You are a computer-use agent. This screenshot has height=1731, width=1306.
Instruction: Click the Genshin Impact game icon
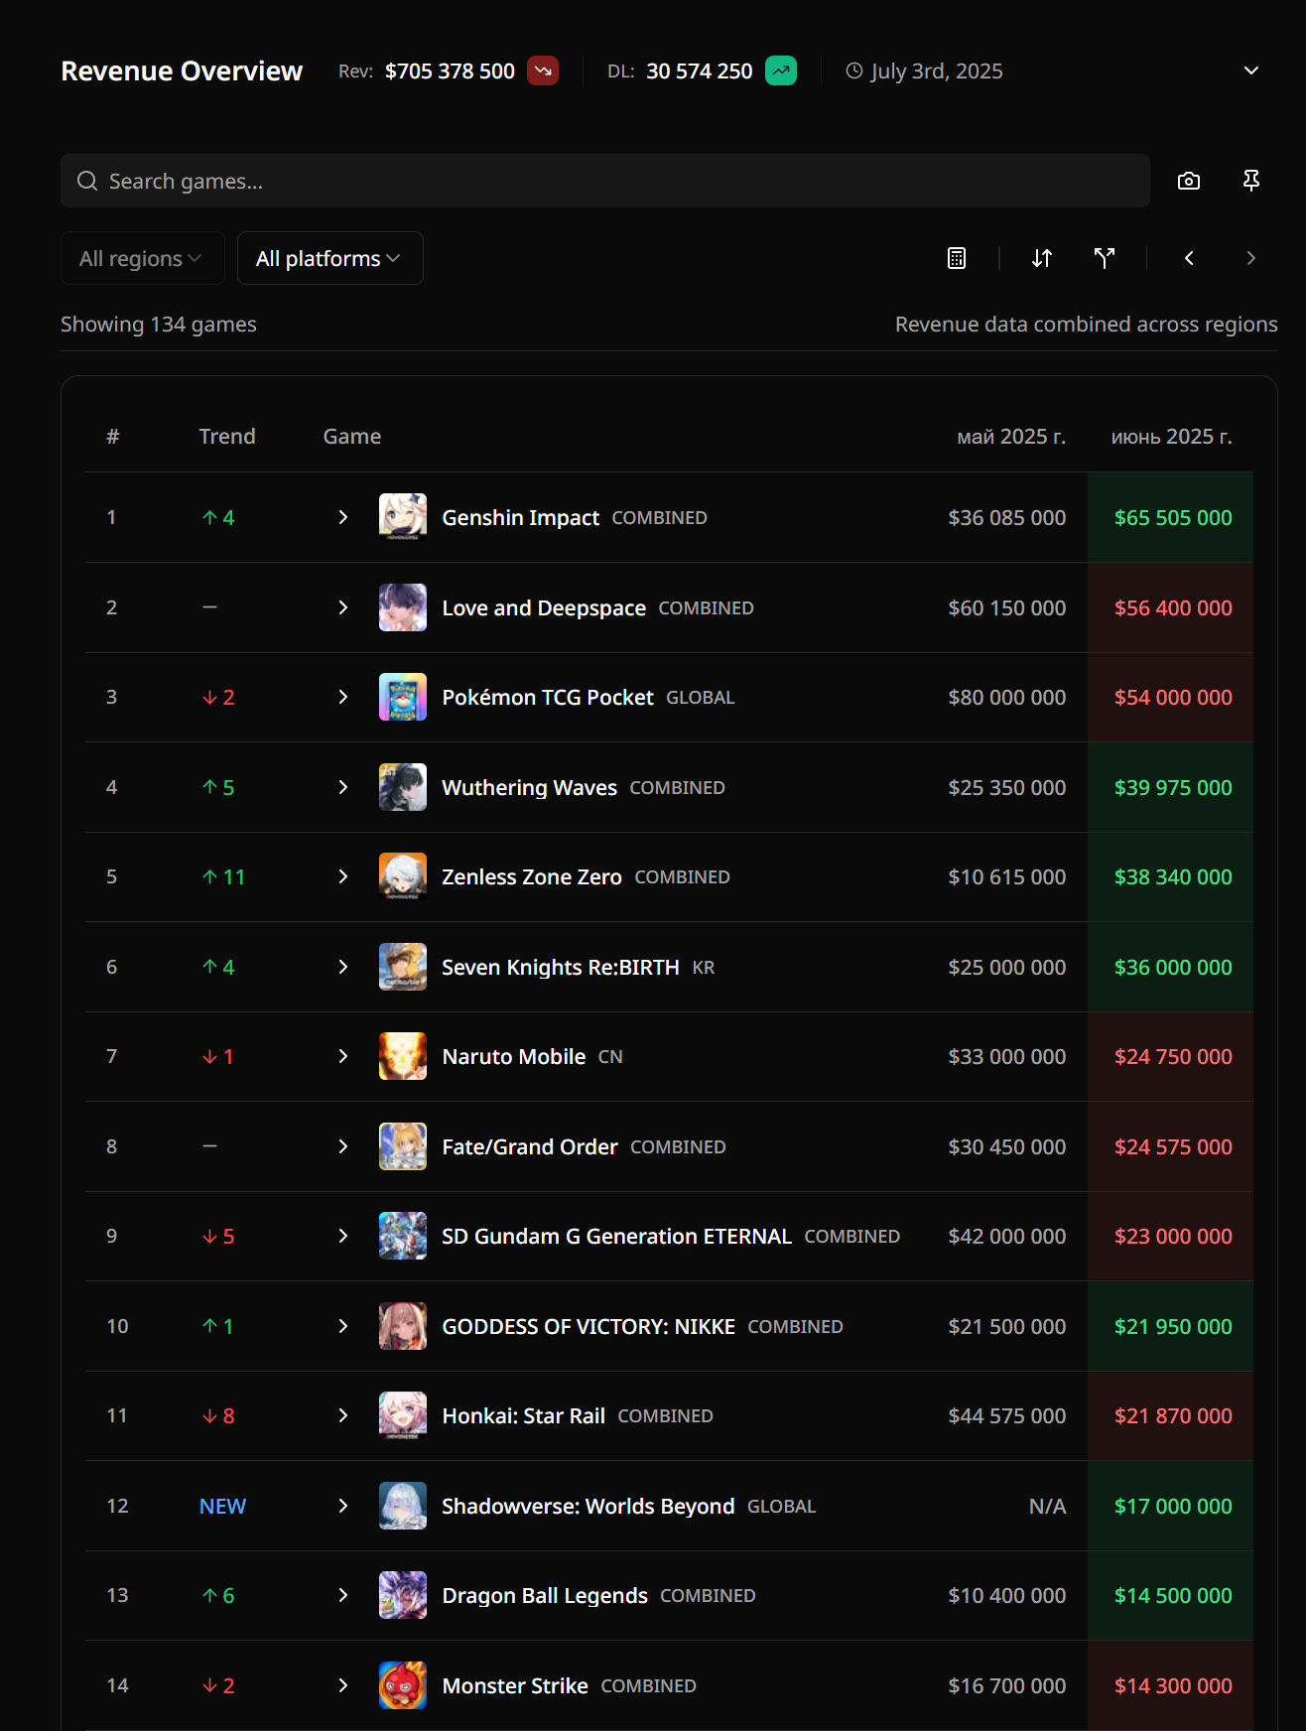(x=403, y=517)
